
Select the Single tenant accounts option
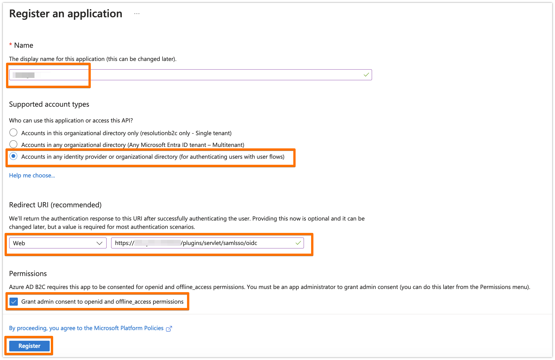(x=14, y=133)
